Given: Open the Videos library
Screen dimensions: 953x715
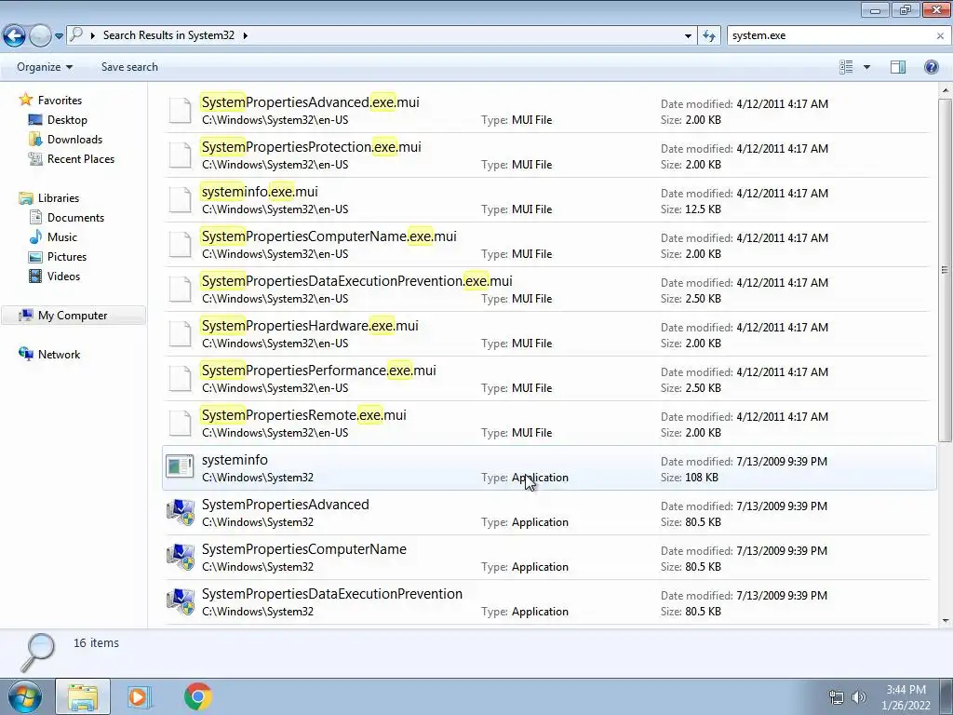Looking at the screenshot, I should (63, 276).
